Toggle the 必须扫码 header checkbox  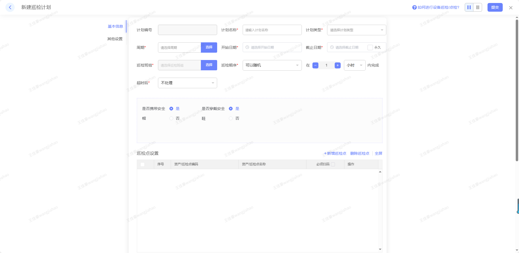333,164
